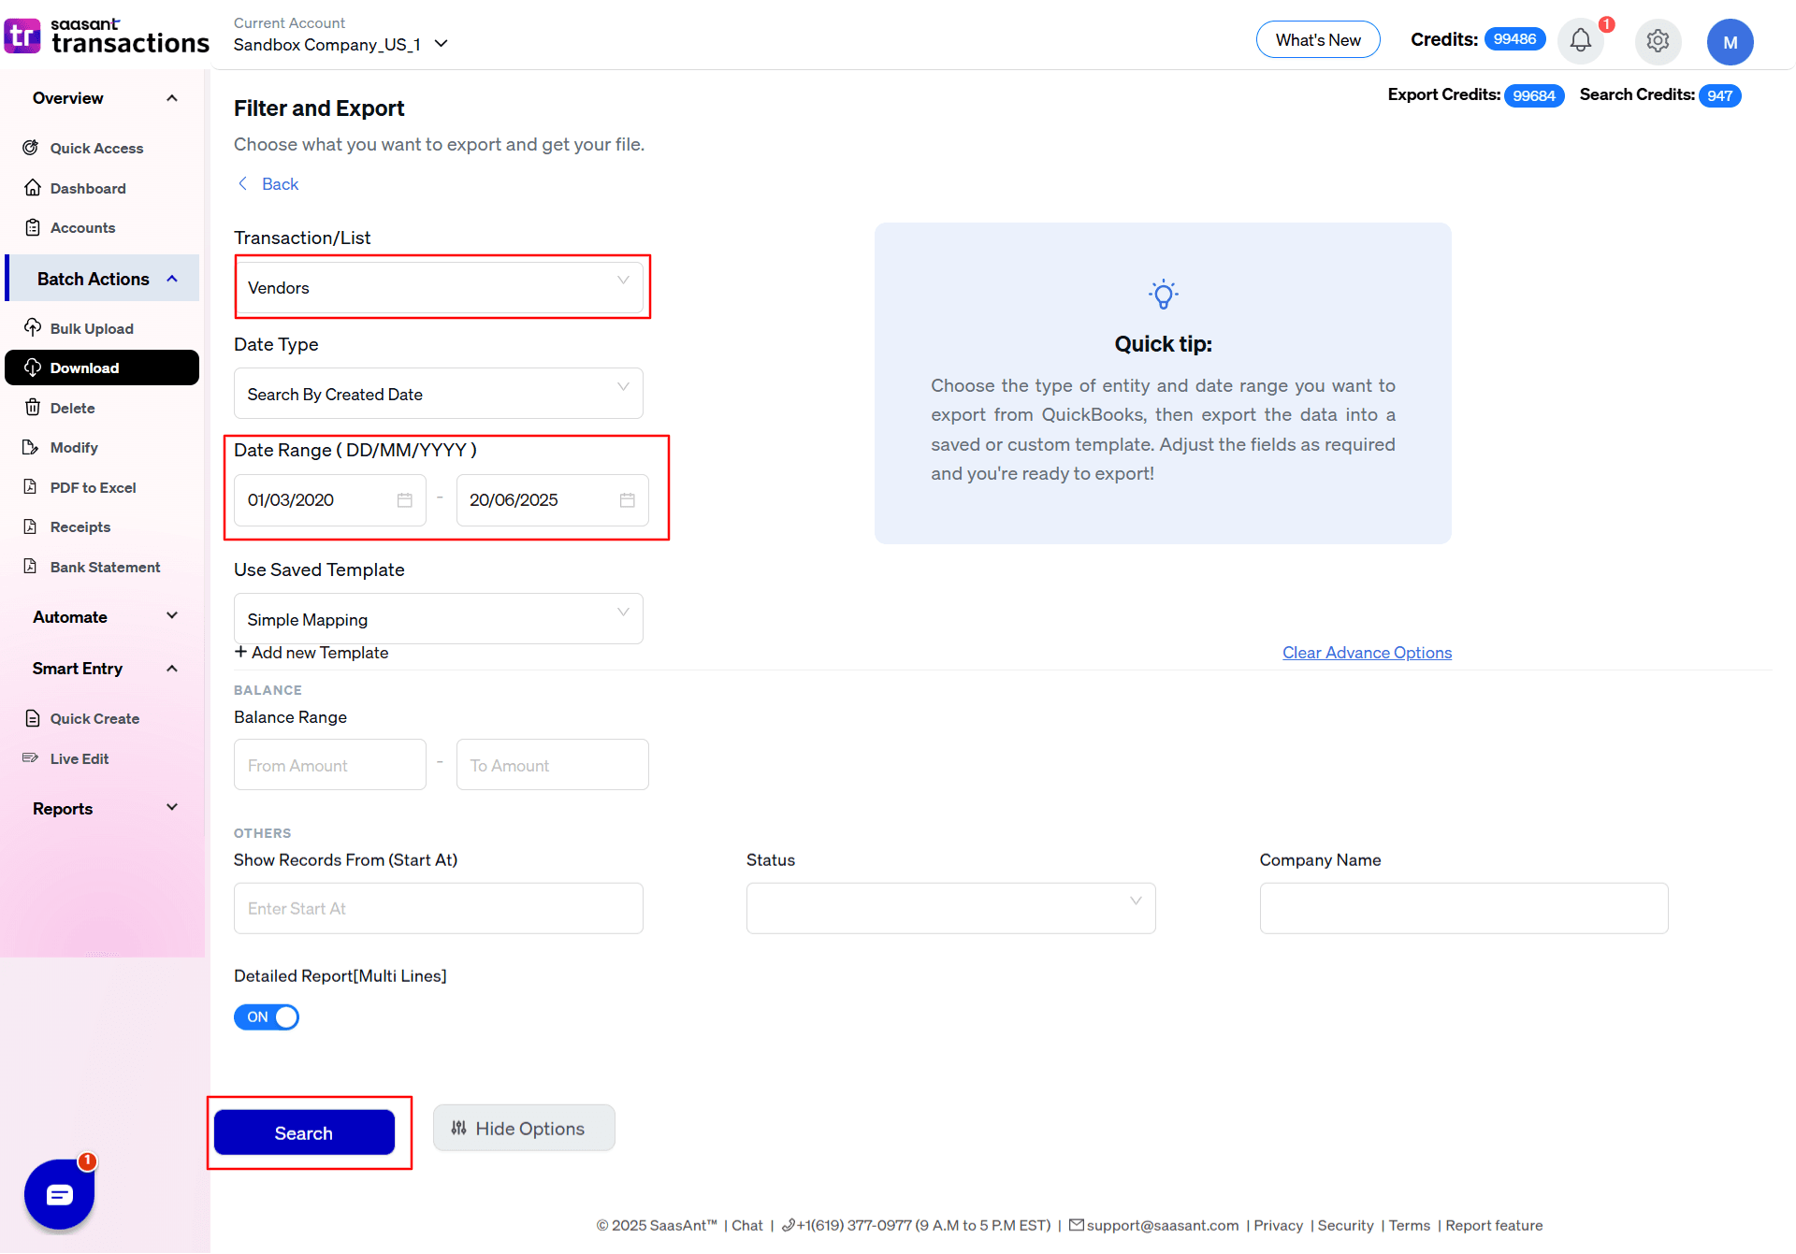
Task: Open the Terms footer link
Action: click(x=1409, y=1225)
